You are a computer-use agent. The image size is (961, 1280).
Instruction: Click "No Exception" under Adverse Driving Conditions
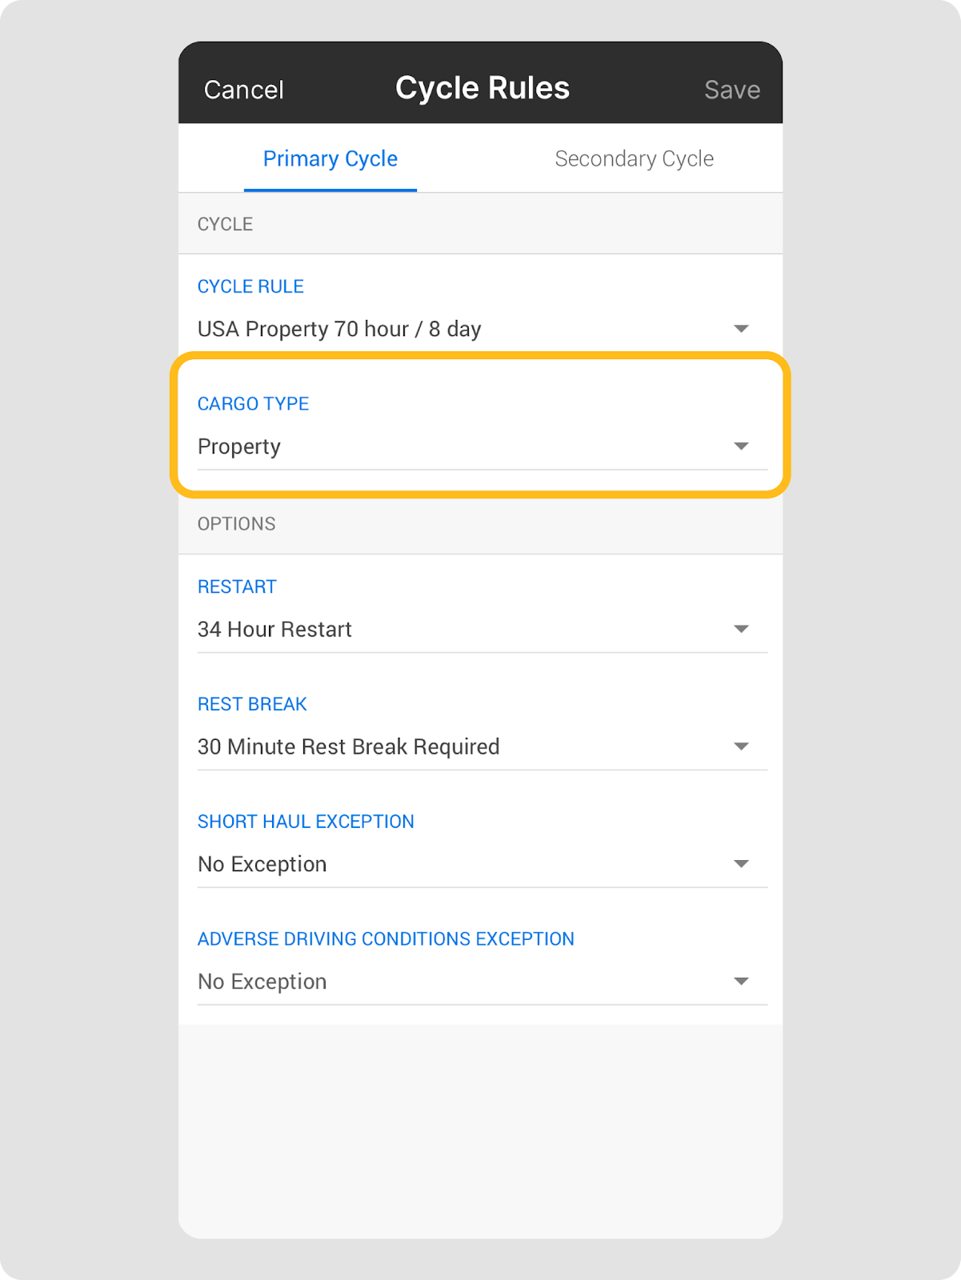pyautogui.click(x=262, y=982)
